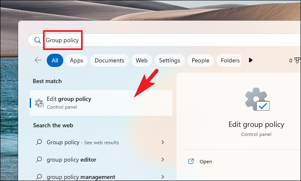Viewport: 301px width, 181px height.
Task: Open the People filter tab
Action: click(x=201, y=60)
